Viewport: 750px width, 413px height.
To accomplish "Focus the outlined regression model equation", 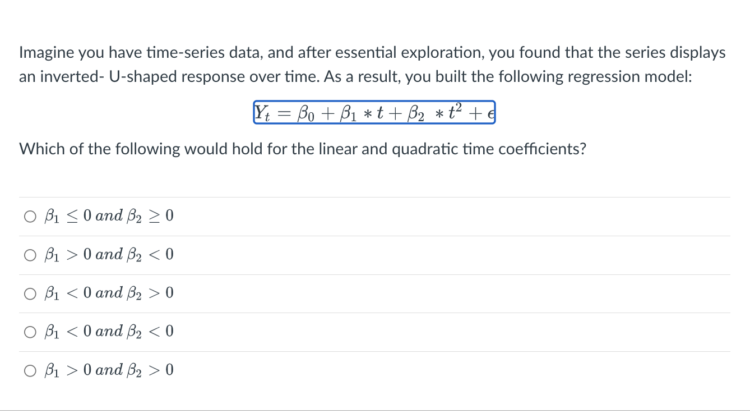I will coord(374,112).
